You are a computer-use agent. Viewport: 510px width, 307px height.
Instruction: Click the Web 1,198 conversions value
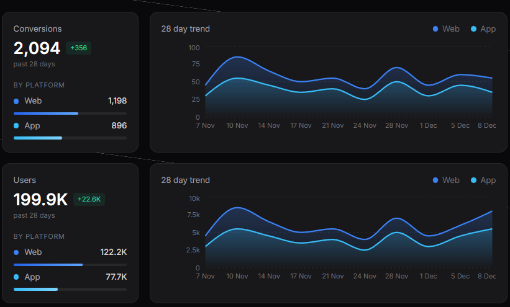[x=117, y=100]
